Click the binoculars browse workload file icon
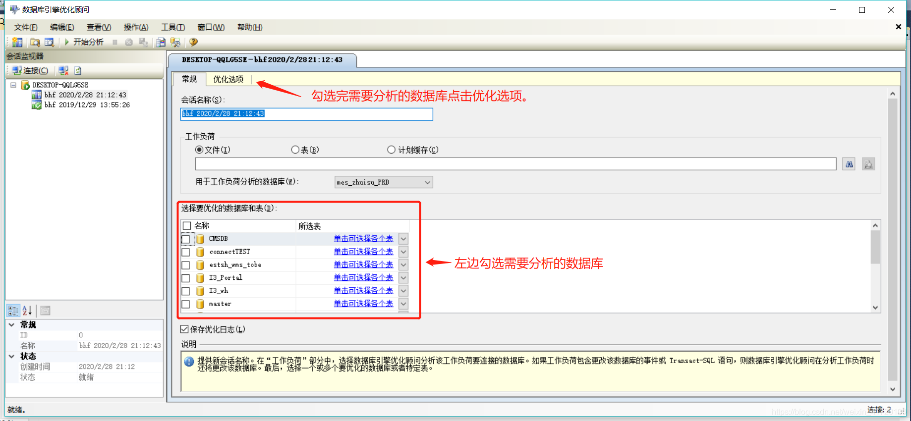Image resolution: width=911 pixels, height=421 pixels. tap(849, 164)
